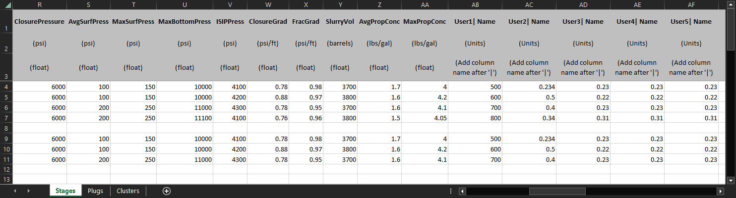The width and height of the screenshot is (736, 198).
Task: Select the ClosurePressure header cell
Action: click(x=40, y=22)
